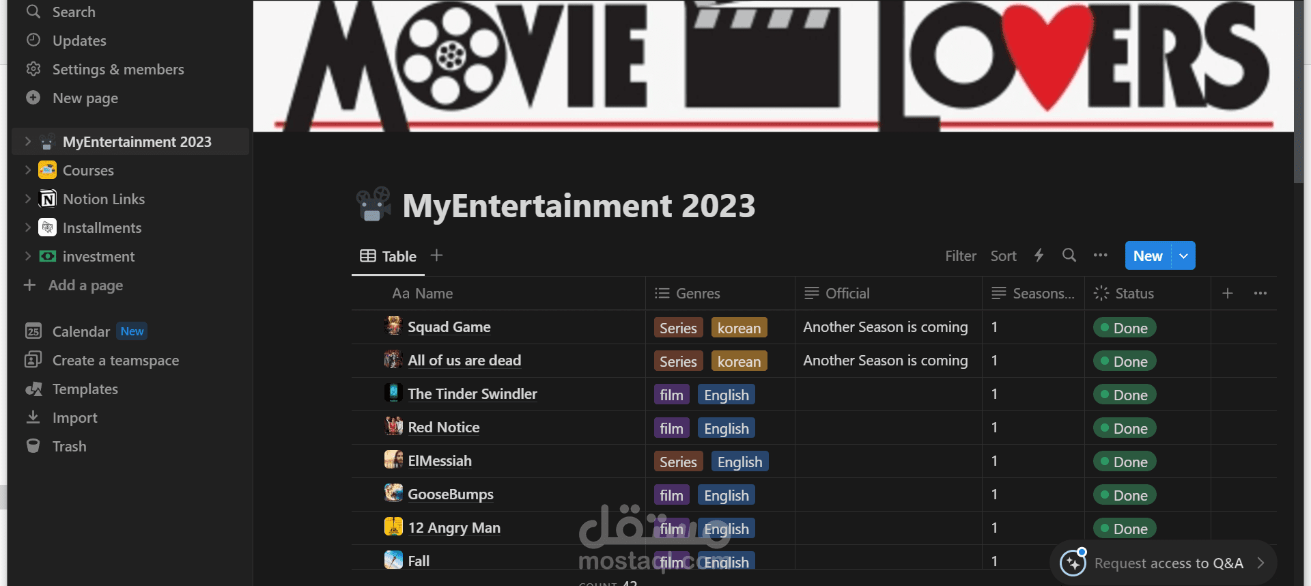Click the MyEntertainment 2023 page title

coord(579,205)
